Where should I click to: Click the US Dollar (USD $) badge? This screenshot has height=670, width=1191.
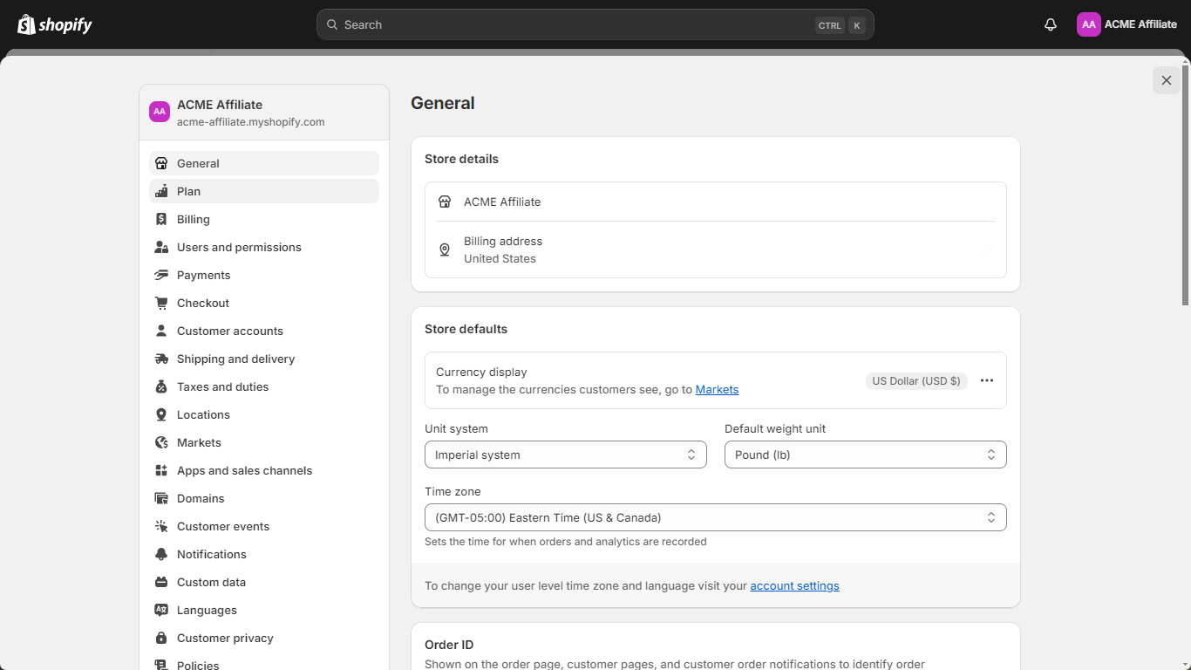pyautogui.click(x=916, y=380)
